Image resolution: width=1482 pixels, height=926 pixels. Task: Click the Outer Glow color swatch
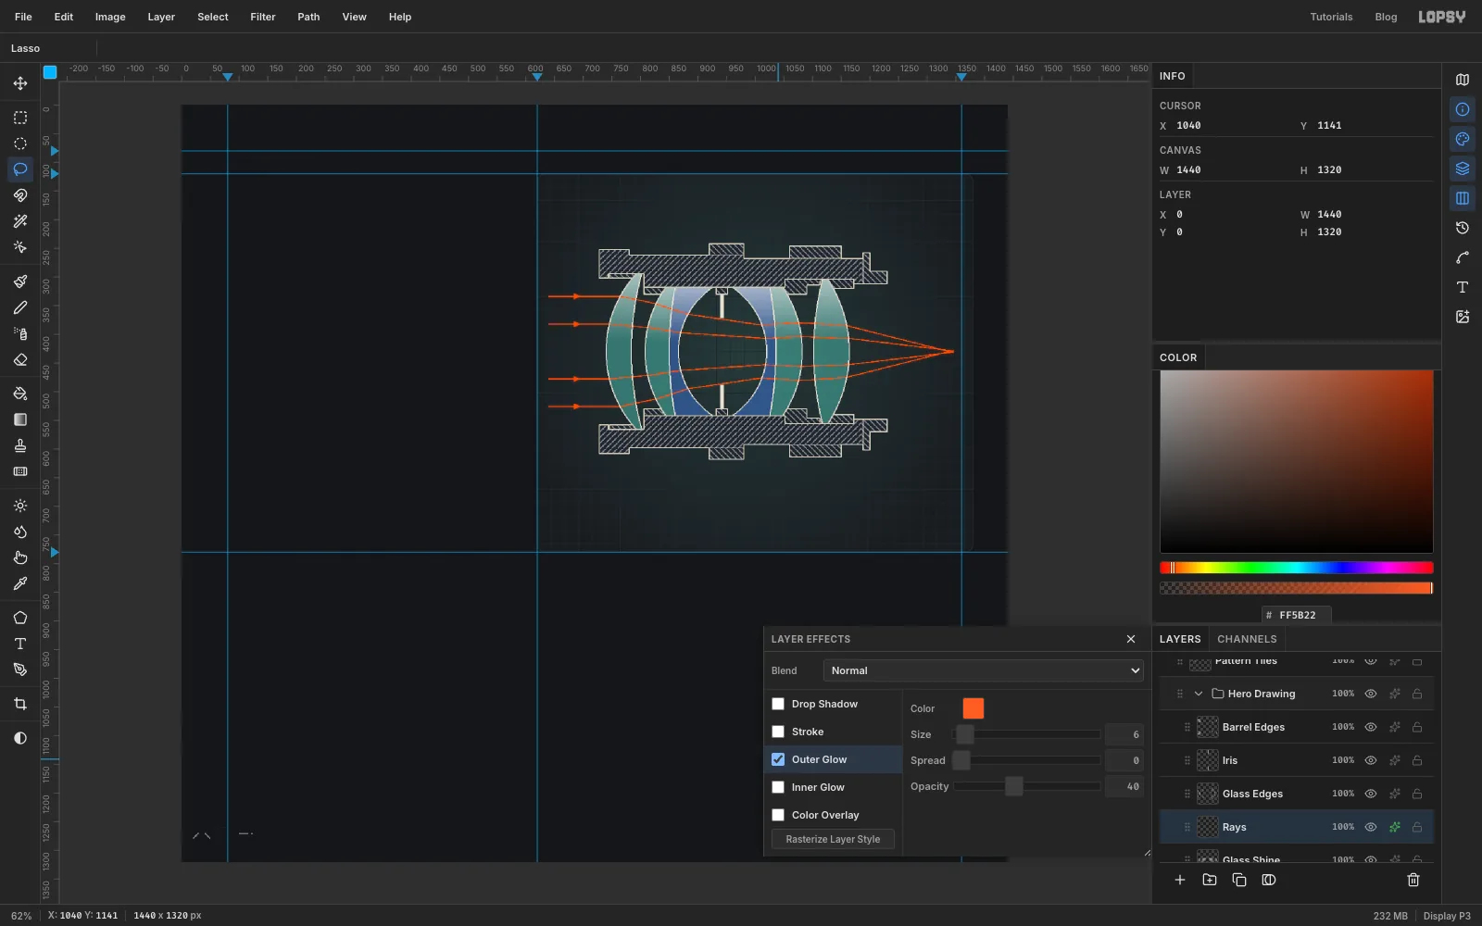(x=973, y=708)
